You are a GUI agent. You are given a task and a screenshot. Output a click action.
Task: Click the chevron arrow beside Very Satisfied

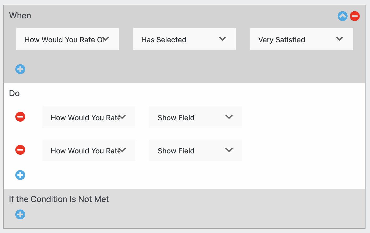click(339, 39)
